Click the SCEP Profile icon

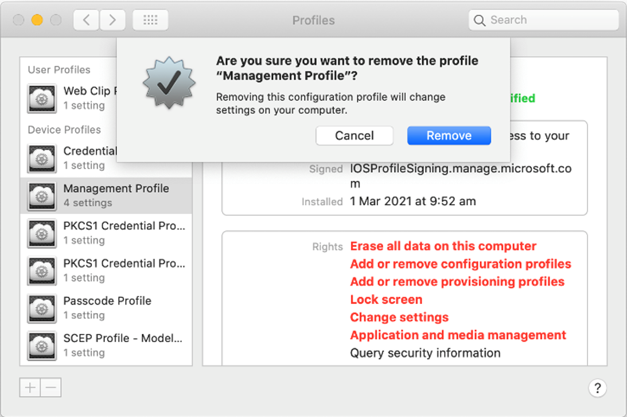[42, 346]
